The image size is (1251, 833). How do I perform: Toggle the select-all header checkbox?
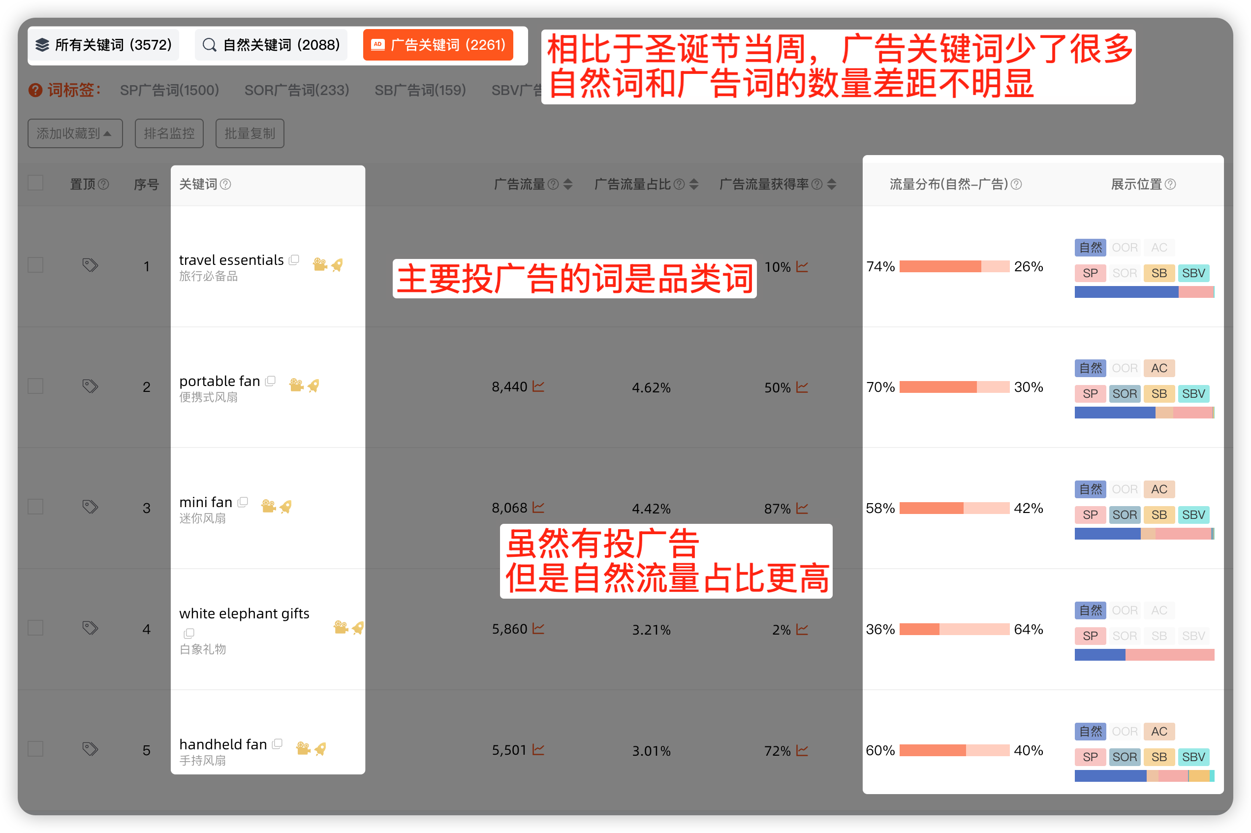click(x=35, y=183)
